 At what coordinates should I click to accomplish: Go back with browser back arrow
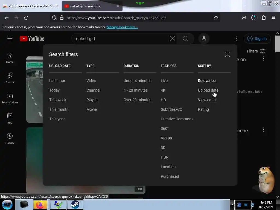tap(7, 18)
